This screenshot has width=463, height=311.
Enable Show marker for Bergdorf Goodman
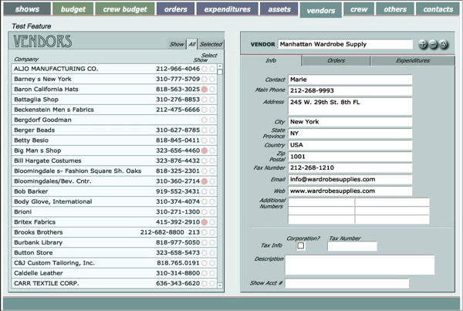pyautogui.click(x=204, y=120)
